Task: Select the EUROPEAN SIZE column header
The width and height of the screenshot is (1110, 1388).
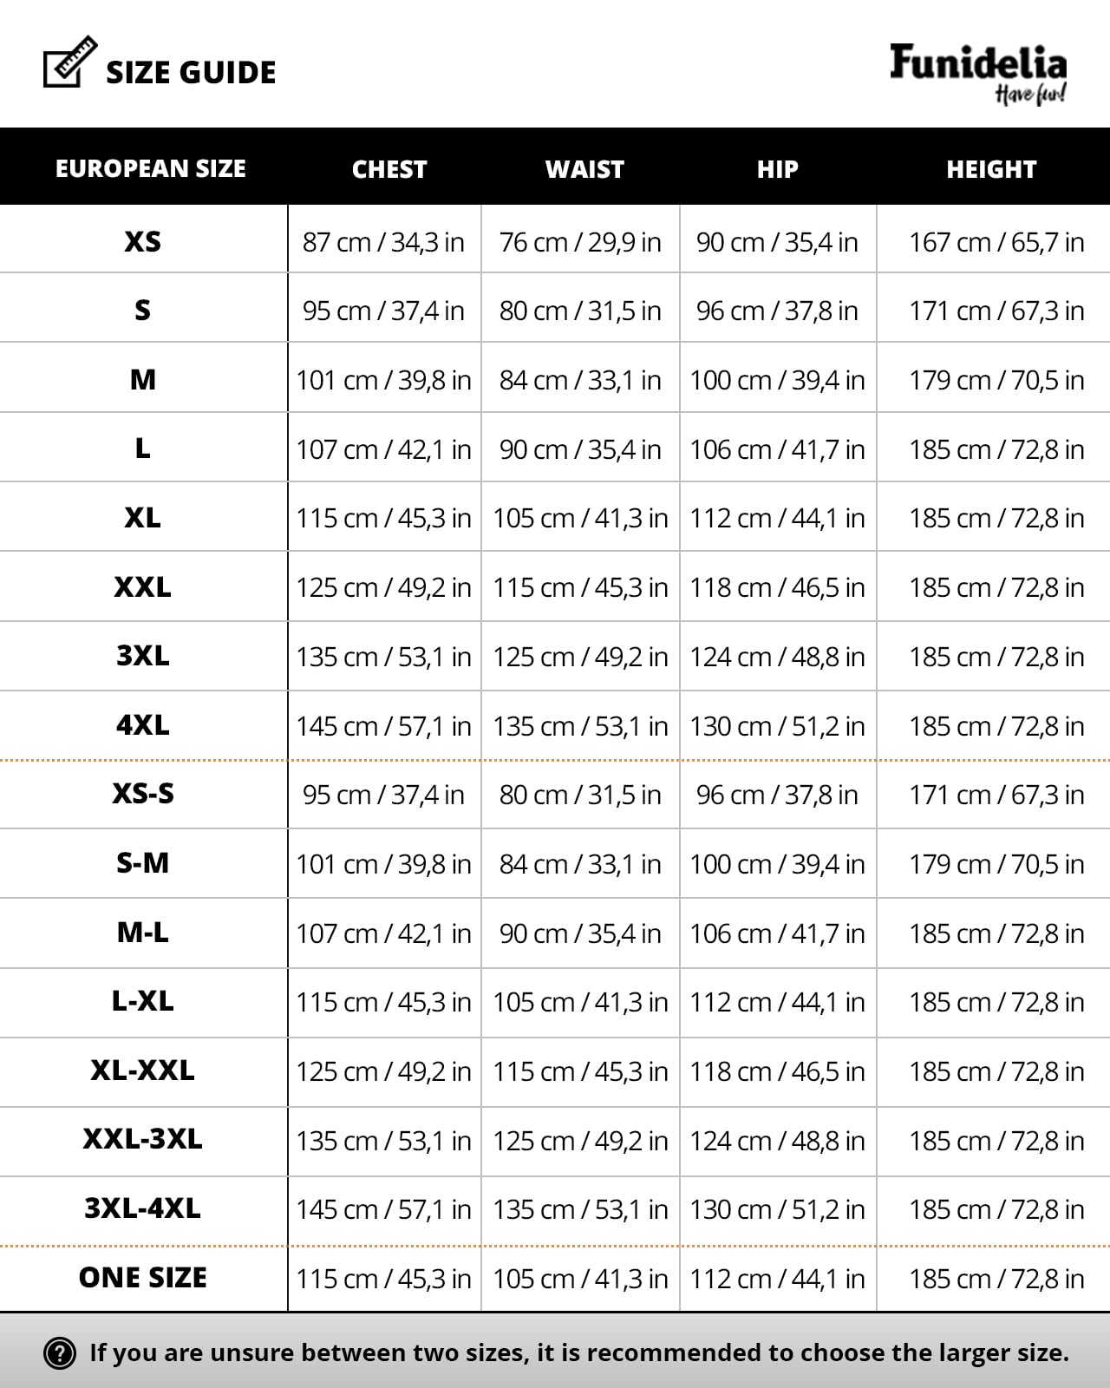Action: tap(151, 168)
